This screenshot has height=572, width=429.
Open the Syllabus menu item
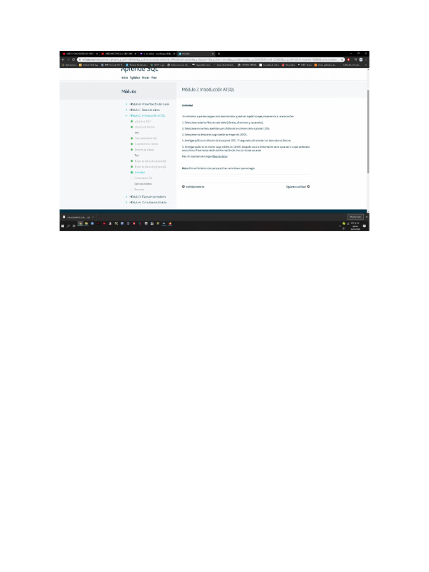click(135, 78)
